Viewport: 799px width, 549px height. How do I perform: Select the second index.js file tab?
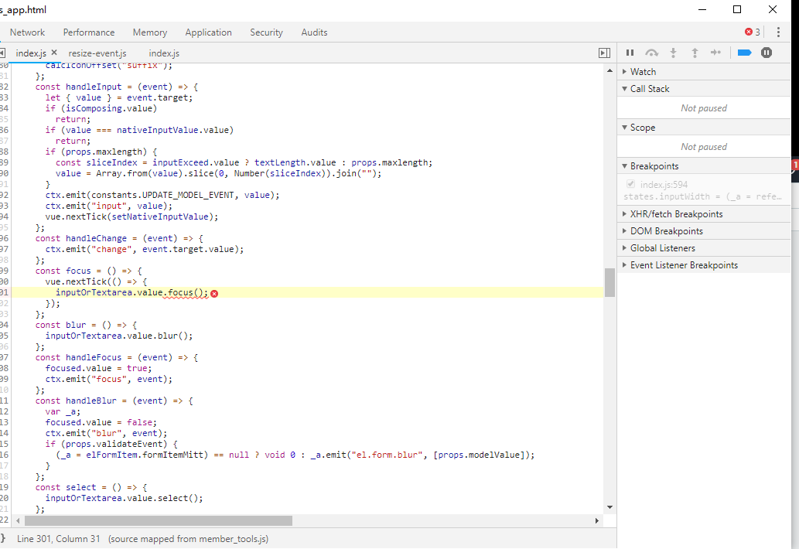pyautogui.click(x=163, y=53)
